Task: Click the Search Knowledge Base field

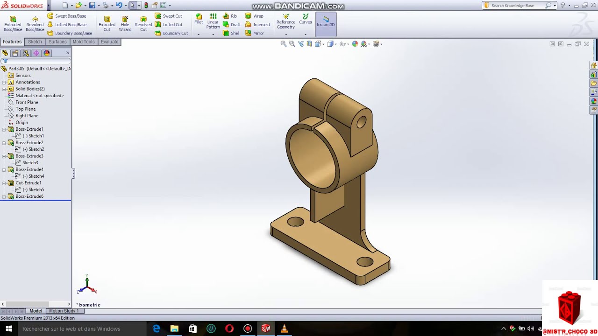Action: coord(519,6)
